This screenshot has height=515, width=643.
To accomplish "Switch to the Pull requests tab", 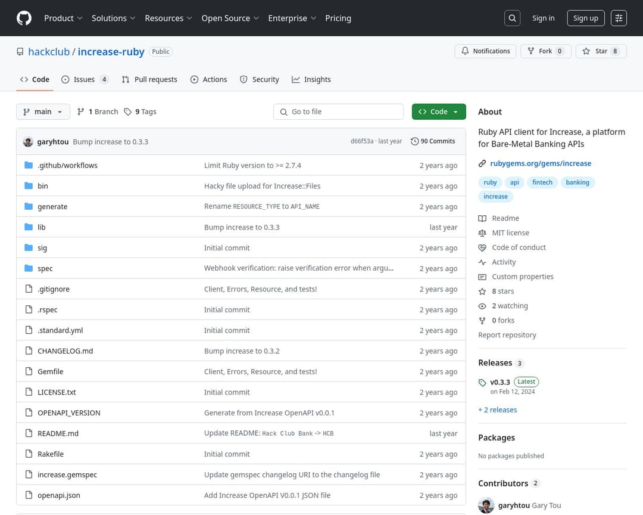I will tap(149, 80).
